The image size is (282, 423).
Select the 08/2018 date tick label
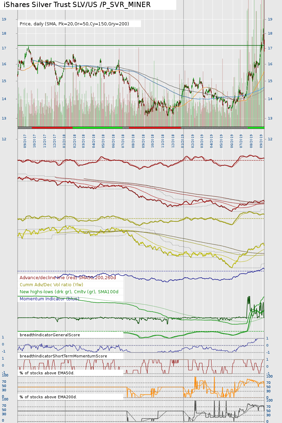coord(134,141)
